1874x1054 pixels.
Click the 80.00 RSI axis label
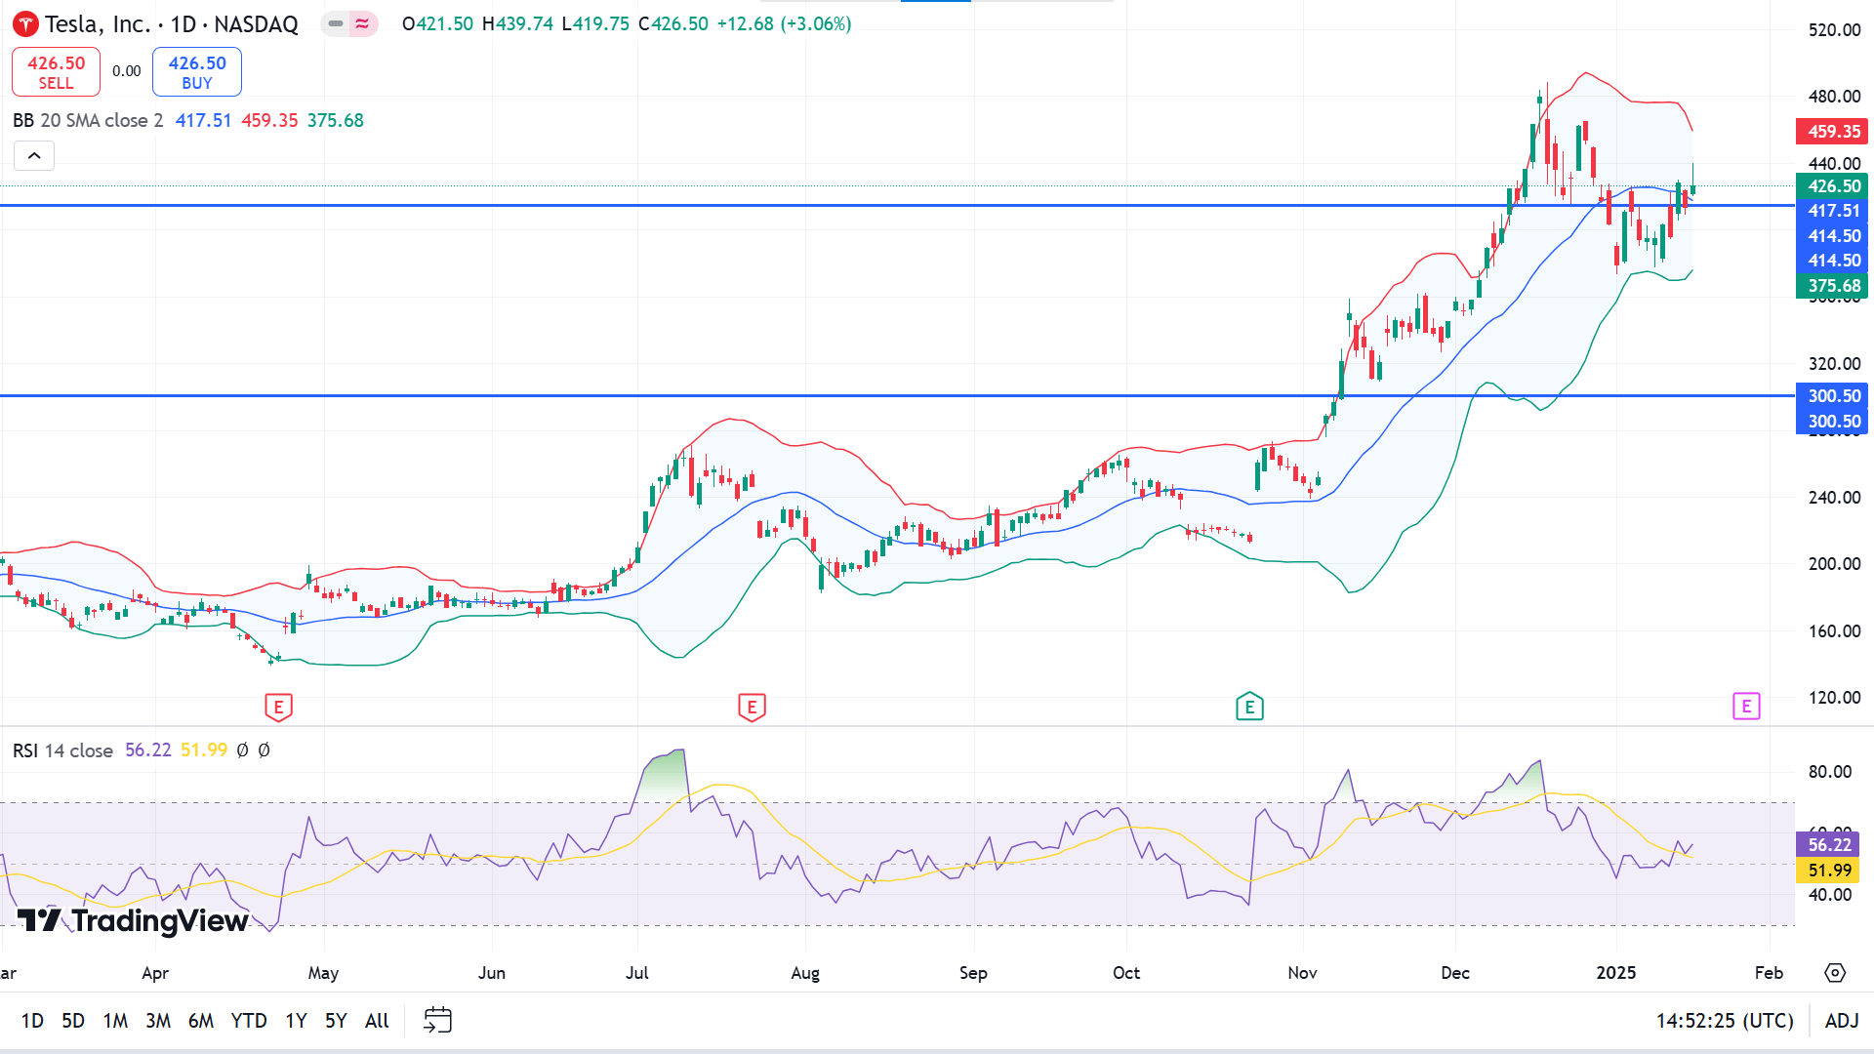pos(1829,772)
